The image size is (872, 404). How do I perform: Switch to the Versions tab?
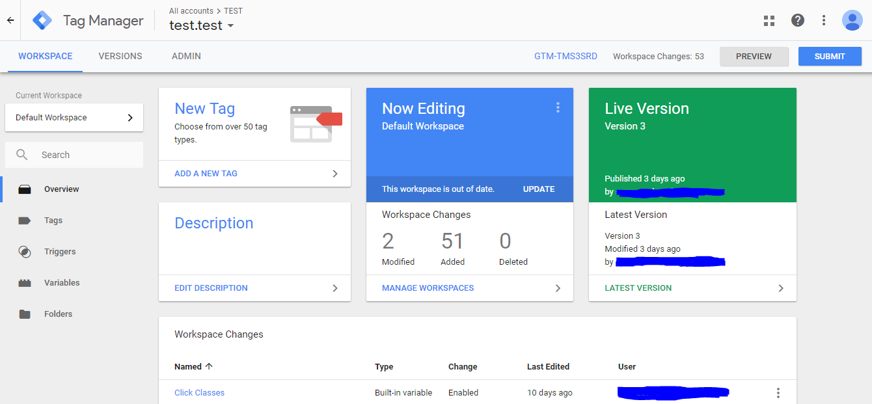coord(120,57)
